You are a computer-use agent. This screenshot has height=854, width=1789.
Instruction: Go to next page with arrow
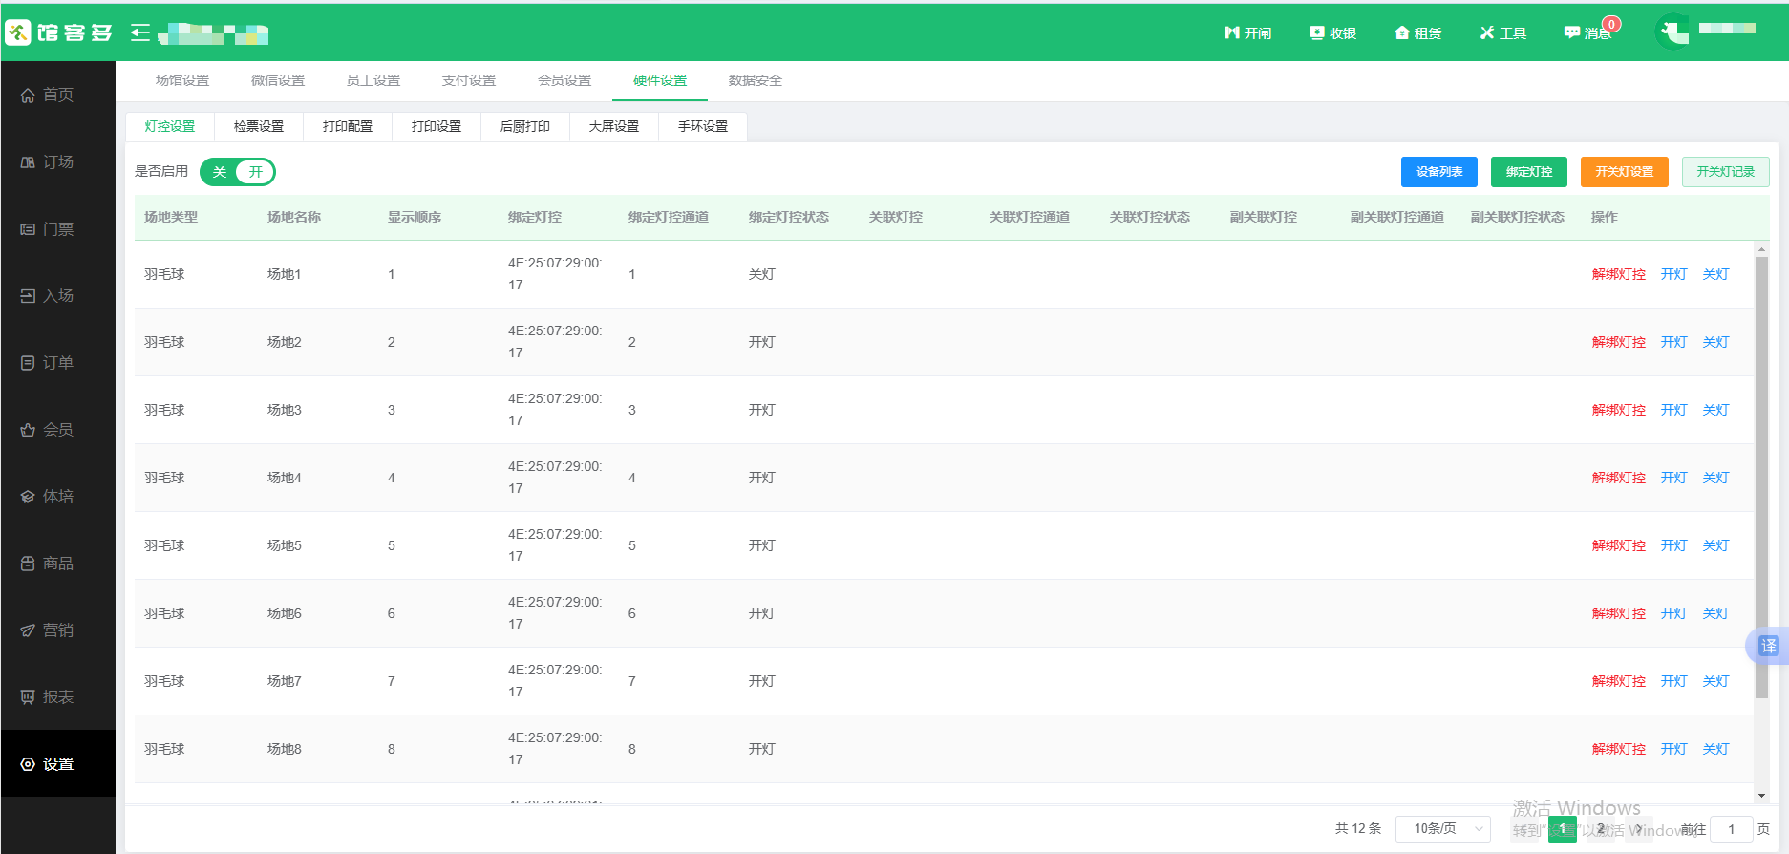[x=1638, y=829]
